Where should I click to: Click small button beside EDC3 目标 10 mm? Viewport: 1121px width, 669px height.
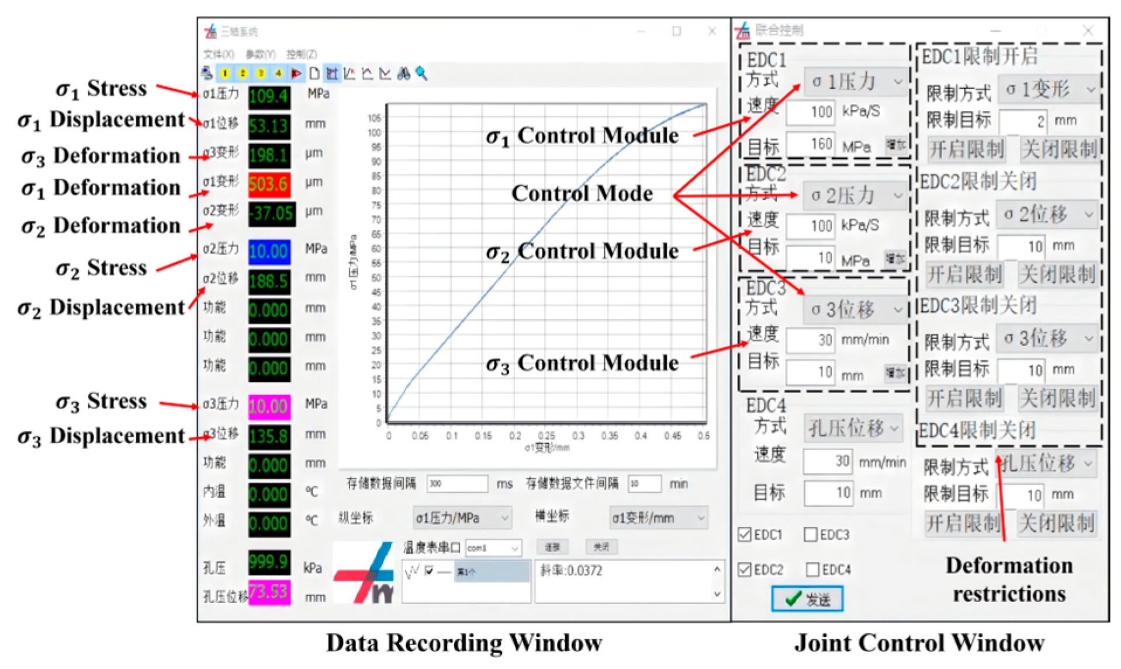click(x=896, y=372)
